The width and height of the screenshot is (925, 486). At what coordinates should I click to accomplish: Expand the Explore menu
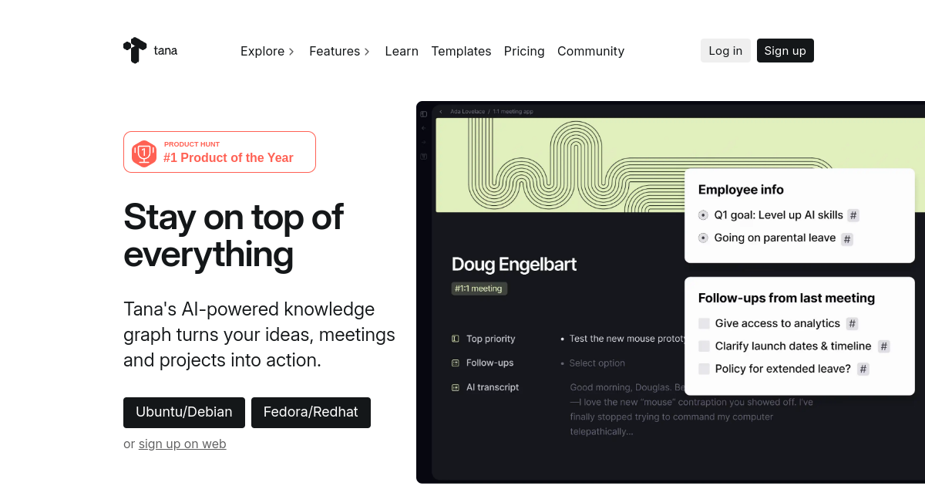267,51
